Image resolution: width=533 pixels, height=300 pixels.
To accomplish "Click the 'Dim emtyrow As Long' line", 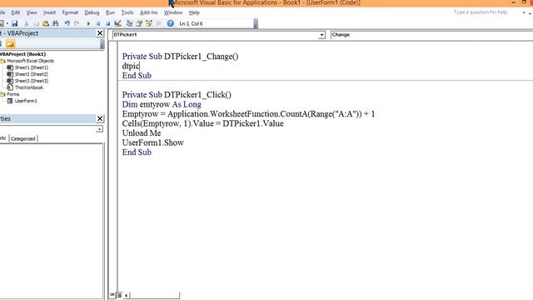I will point(162,104).
